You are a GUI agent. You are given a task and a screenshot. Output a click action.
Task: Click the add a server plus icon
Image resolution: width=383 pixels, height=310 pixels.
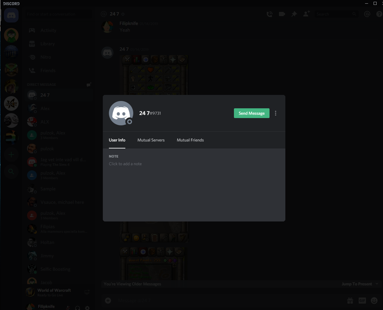click(11, 155)
